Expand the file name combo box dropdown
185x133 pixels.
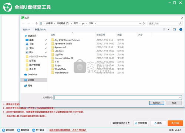(180, 98)
